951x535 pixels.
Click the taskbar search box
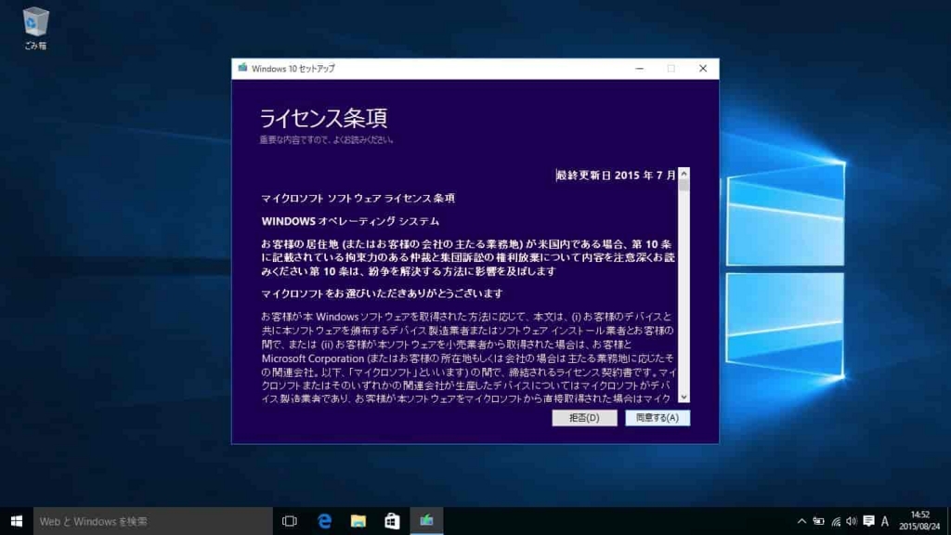(x=153, y=521)
